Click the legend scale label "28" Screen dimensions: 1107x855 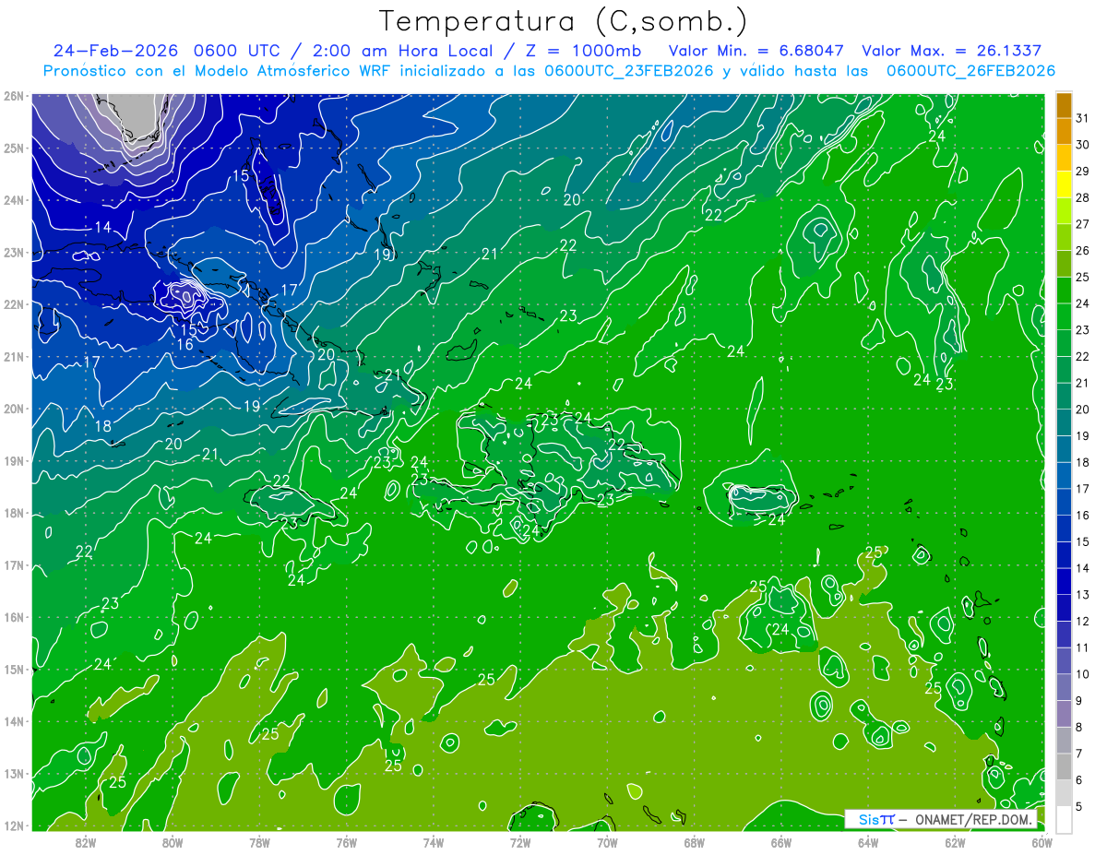(x=1082, y=197)
